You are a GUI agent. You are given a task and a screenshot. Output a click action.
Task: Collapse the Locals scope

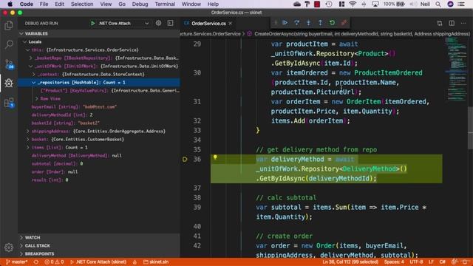point(24,41)
